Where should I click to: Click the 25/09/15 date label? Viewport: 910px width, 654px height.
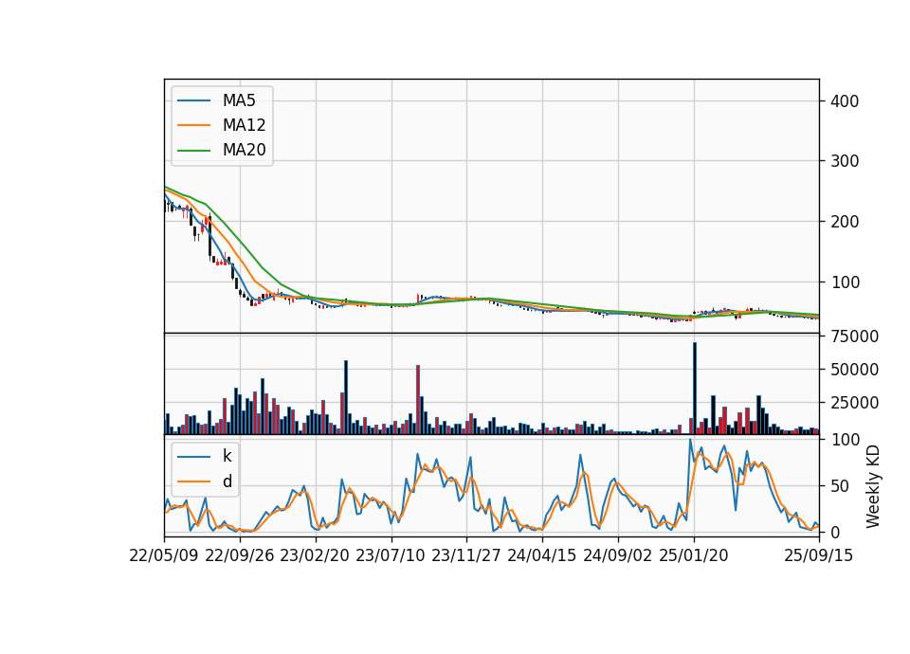819,555
